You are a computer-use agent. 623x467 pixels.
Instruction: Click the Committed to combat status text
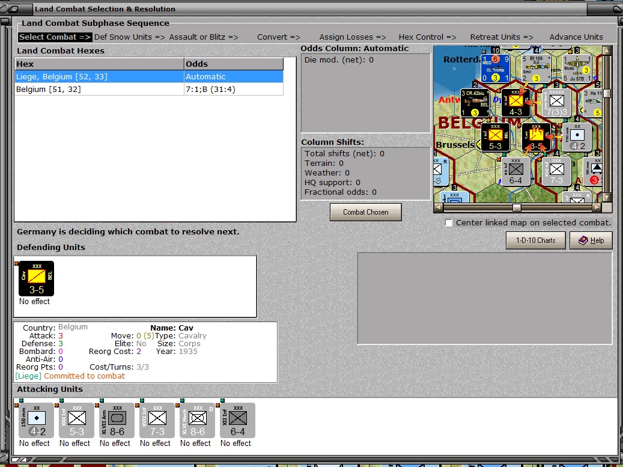click(84, 376)
